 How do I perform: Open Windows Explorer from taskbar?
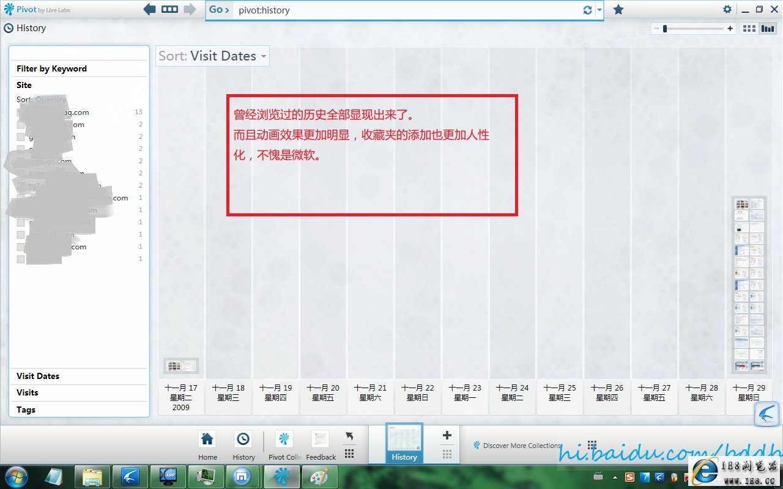coord(92,476)
